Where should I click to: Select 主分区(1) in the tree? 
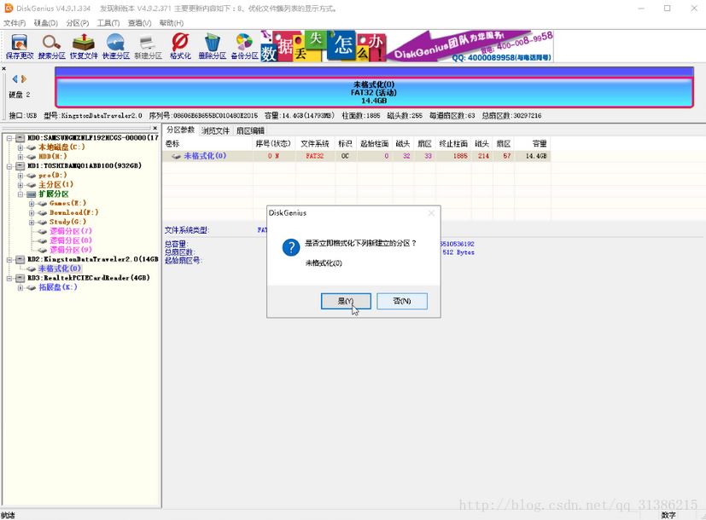pos(55,185)
